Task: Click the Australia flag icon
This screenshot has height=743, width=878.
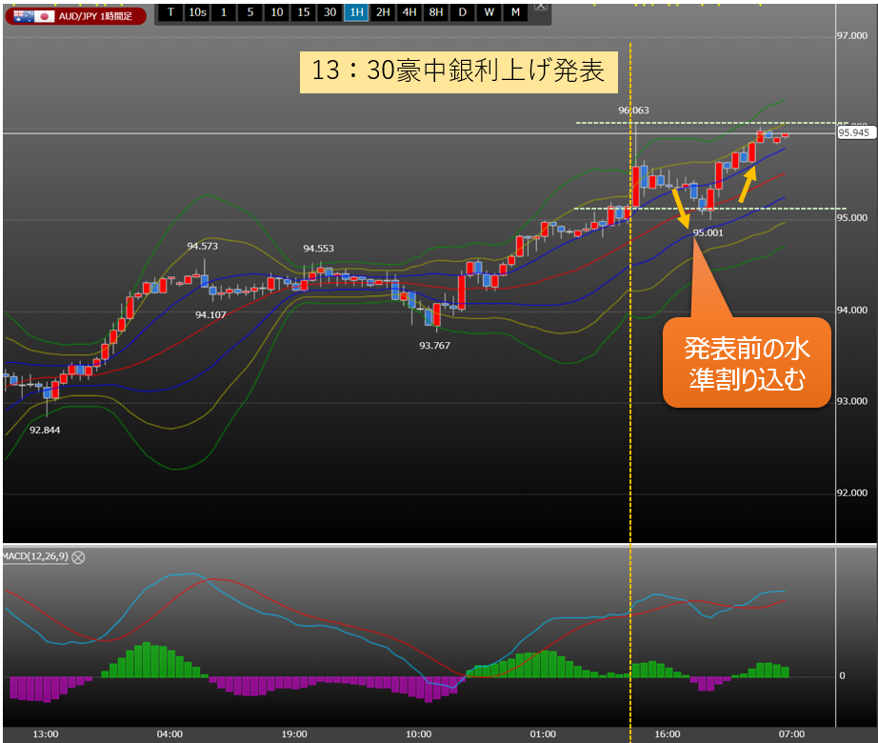Action: point(22,16)
